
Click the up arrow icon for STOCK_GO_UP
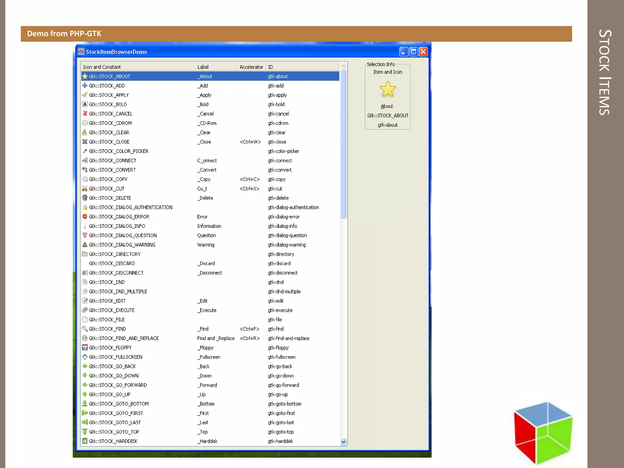pos(85,394)
